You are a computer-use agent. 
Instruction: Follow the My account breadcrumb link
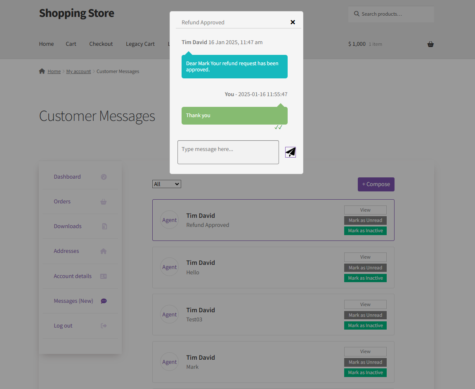pyautogui.click(x=78, y=71)
